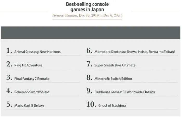Select Ghost of Tsushima entry
This screenshot has height=117, width=182.
tap(112, 106)
